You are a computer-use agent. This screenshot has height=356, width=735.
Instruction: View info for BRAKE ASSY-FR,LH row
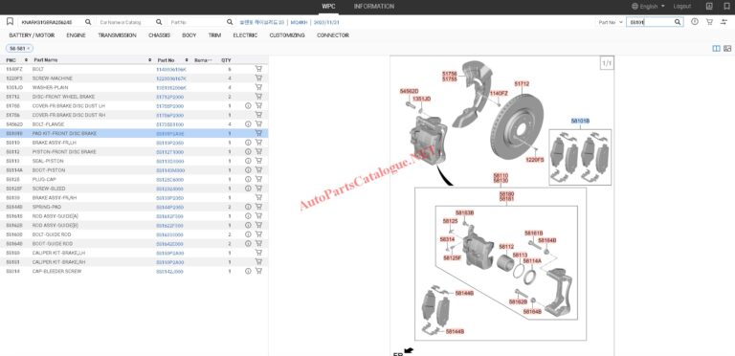point(248,143)
